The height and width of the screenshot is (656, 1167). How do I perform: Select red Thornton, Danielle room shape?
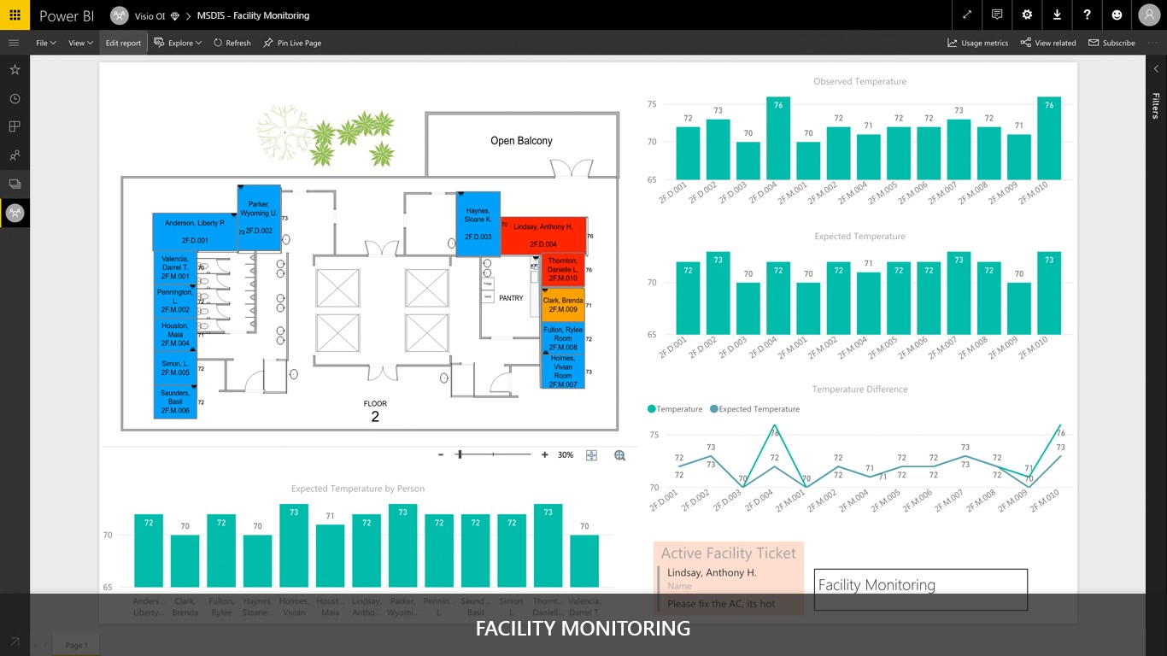point(562,270)
